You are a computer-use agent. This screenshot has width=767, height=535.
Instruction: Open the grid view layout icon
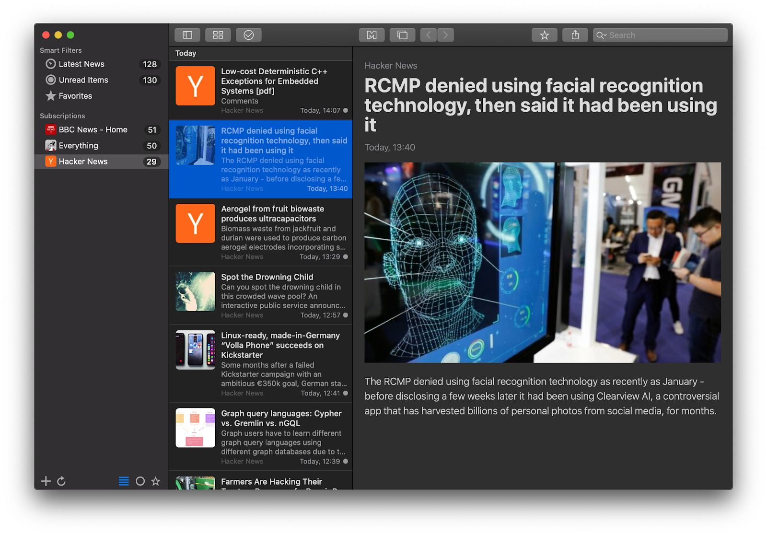click(218, 35)
